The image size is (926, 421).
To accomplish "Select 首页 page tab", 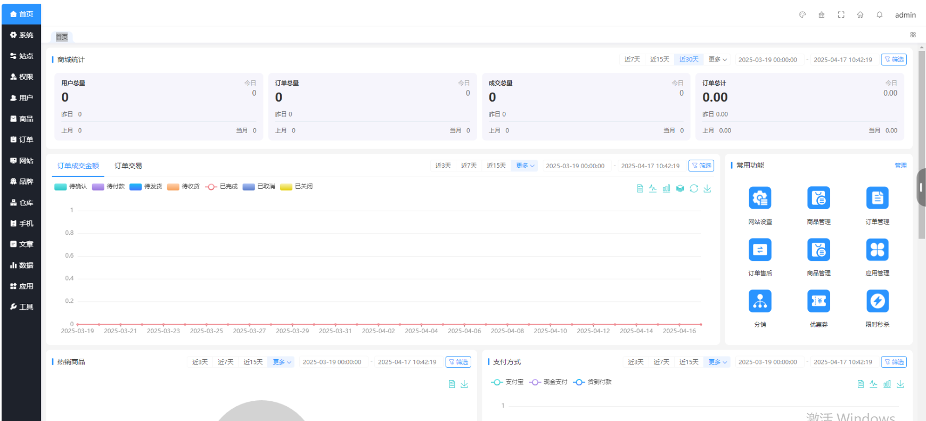I will coord(62,37).
